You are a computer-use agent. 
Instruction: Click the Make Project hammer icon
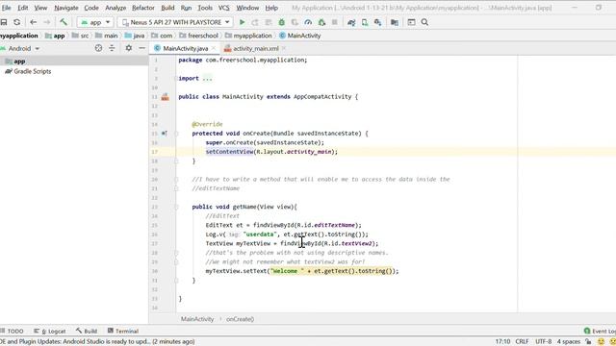(x=64, y=22)
